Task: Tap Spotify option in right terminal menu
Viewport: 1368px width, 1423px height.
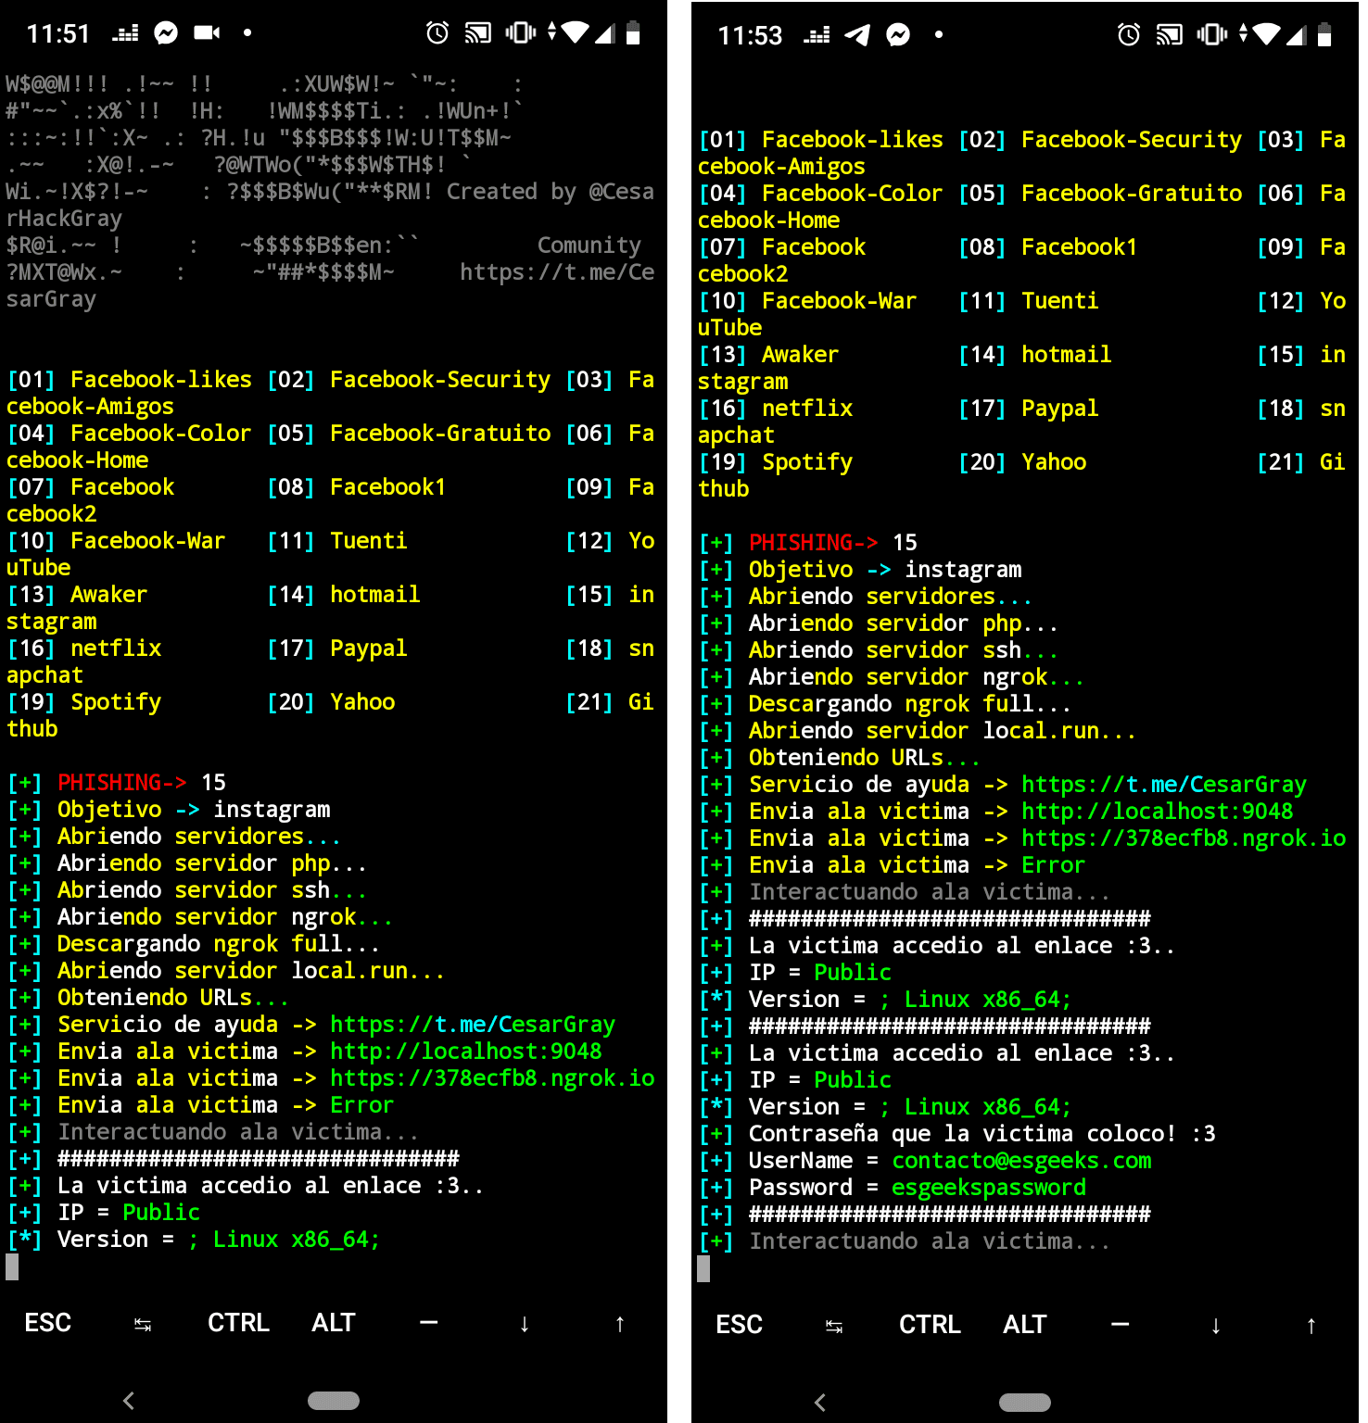Action: pos(807,462)
